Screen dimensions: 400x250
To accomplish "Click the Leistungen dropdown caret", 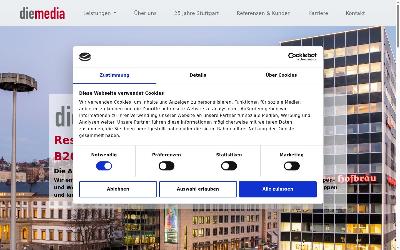I will coord(115,13).
